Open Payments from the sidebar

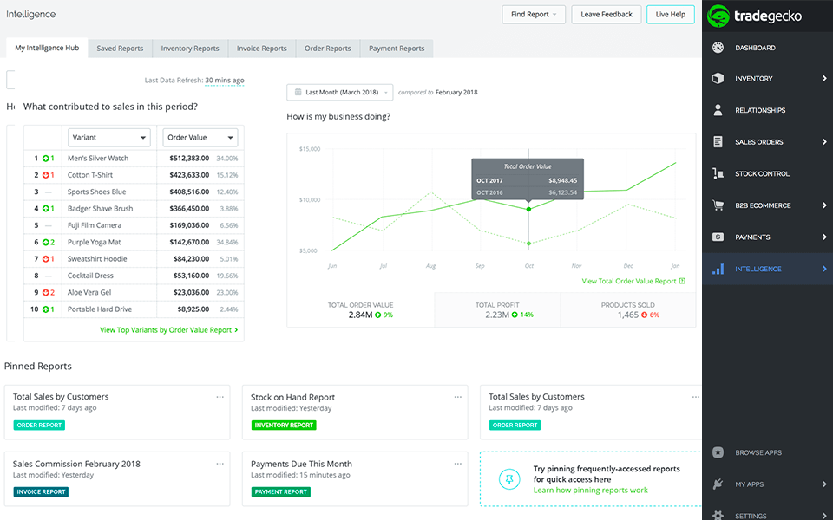[x=718, y=237]
